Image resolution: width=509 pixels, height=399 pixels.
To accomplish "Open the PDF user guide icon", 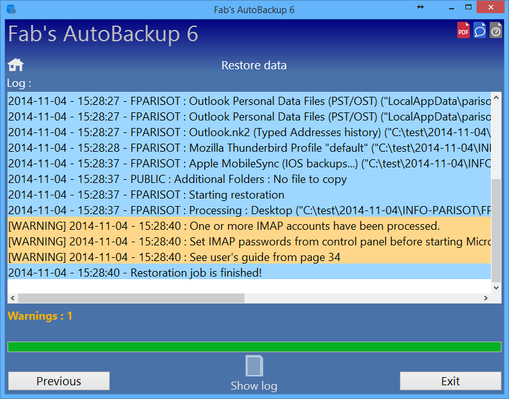I will 463,30.
